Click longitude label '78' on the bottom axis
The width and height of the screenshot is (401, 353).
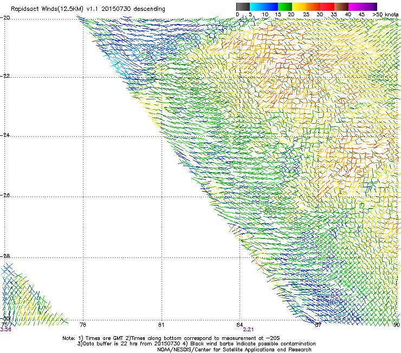point(83,325)
